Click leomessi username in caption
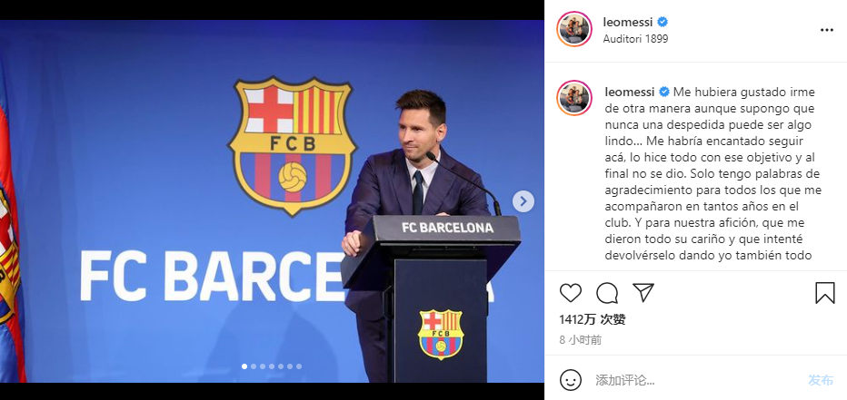Screen dimensions: 847x400 (630, 92)
